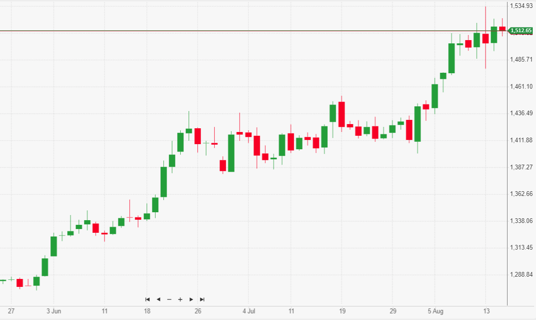Screen dimensions: 536x320
Task: Select the date label 26
Action: pyautogui.click(x=198, y=311)
